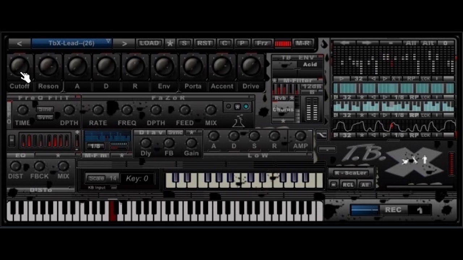Click the M-Fm tab

95,156
